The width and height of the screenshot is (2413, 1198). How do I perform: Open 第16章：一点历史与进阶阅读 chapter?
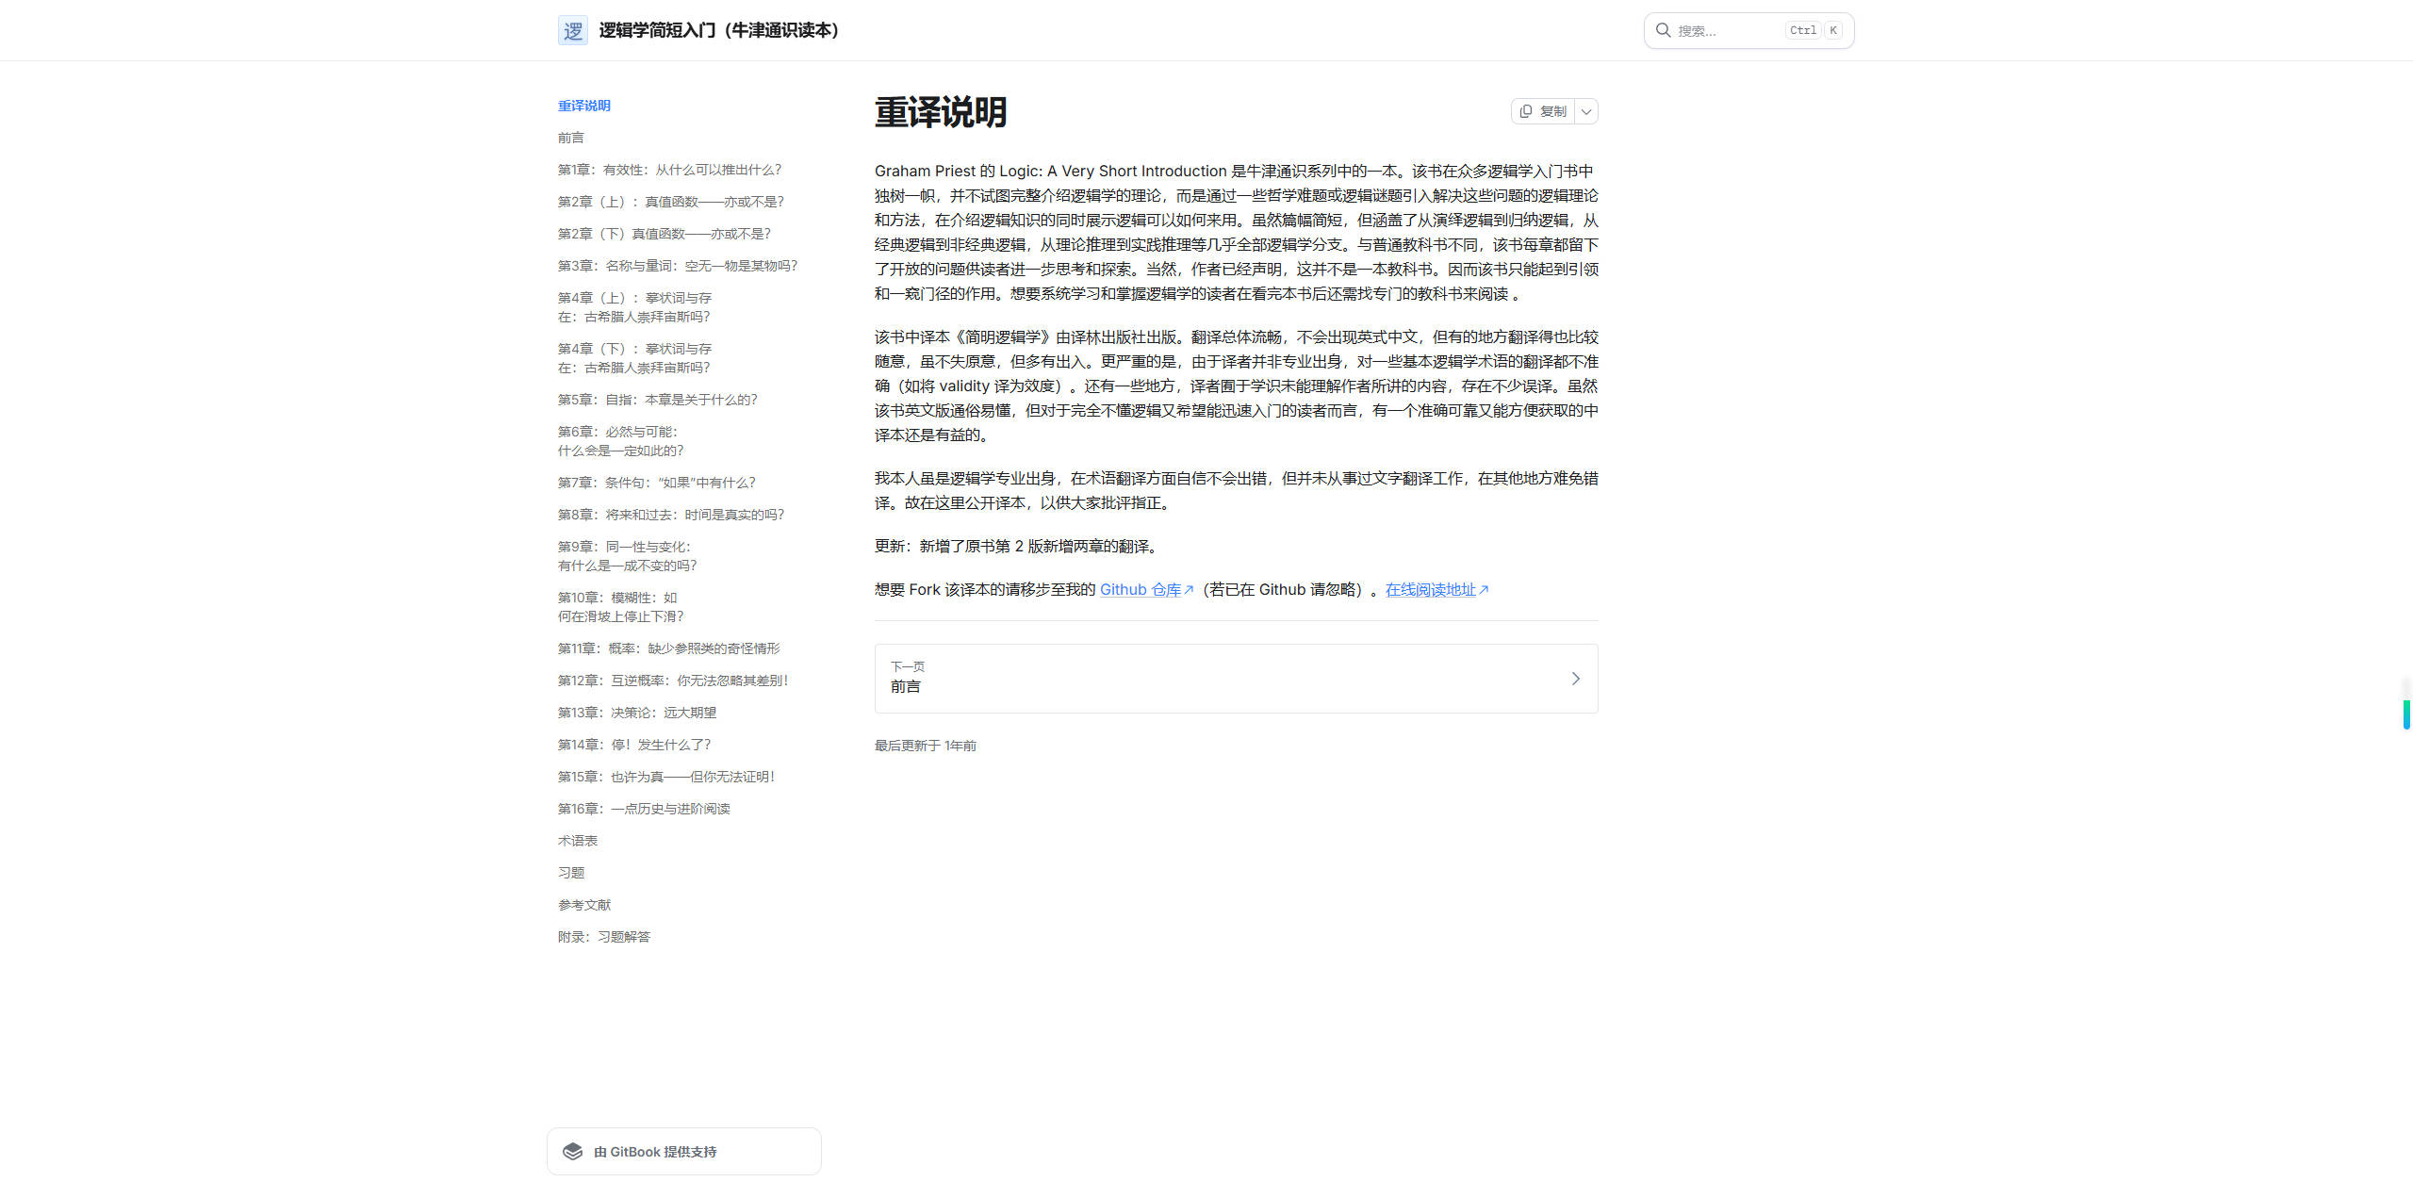tap(644, 809)
